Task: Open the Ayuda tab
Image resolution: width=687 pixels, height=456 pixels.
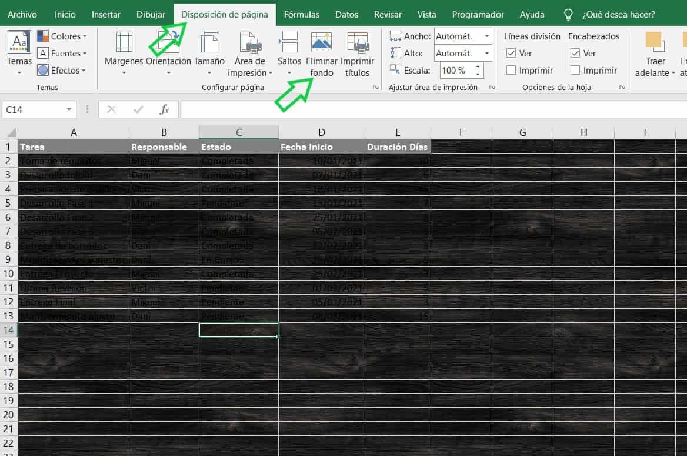Action: click(x=532, y=15)
